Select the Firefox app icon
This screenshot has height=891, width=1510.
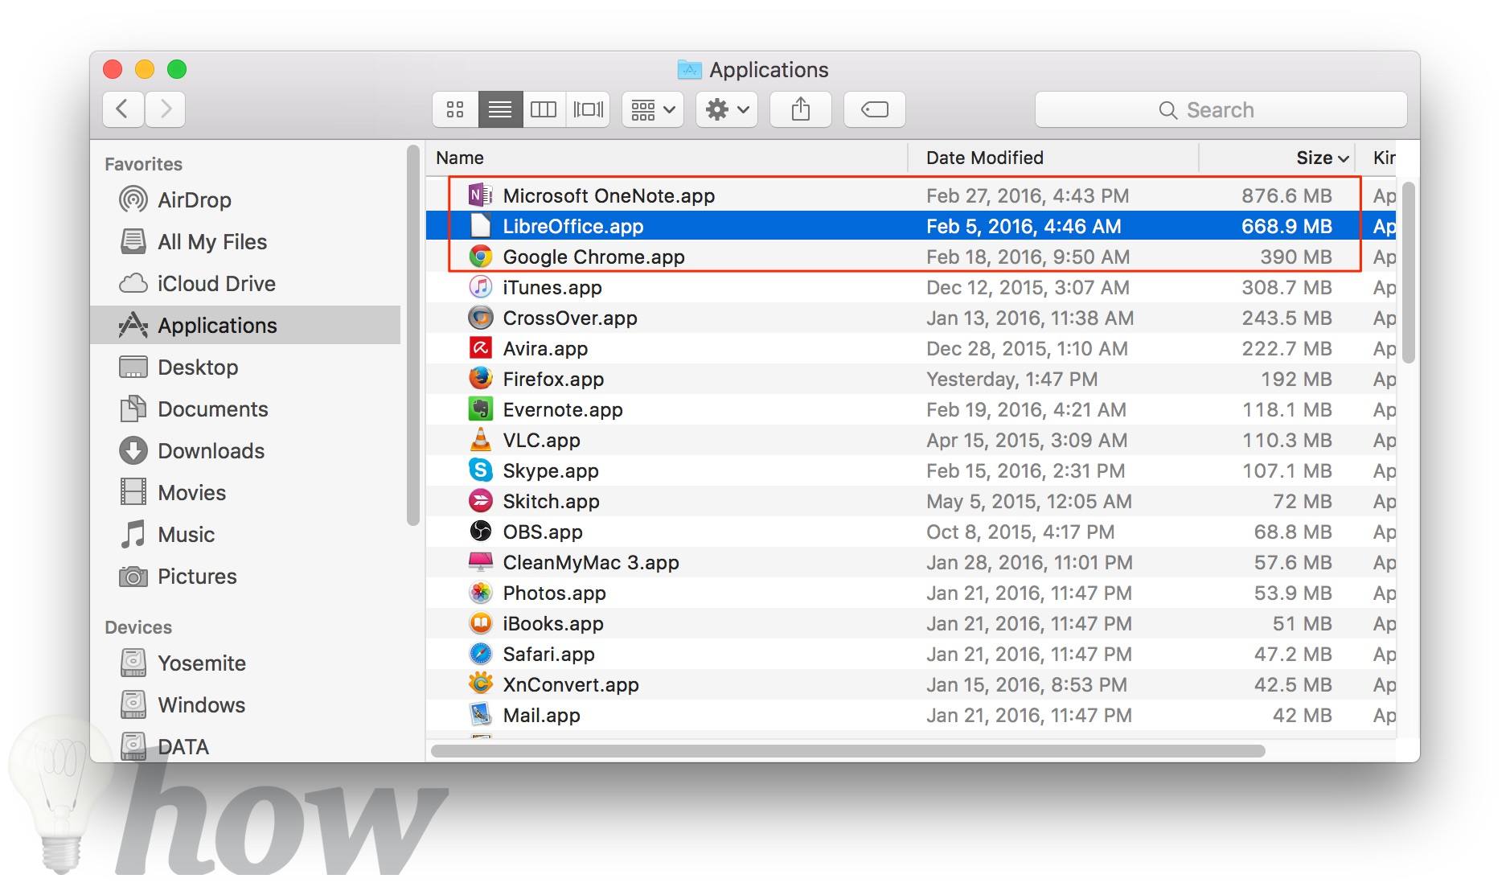click(480, 379)
